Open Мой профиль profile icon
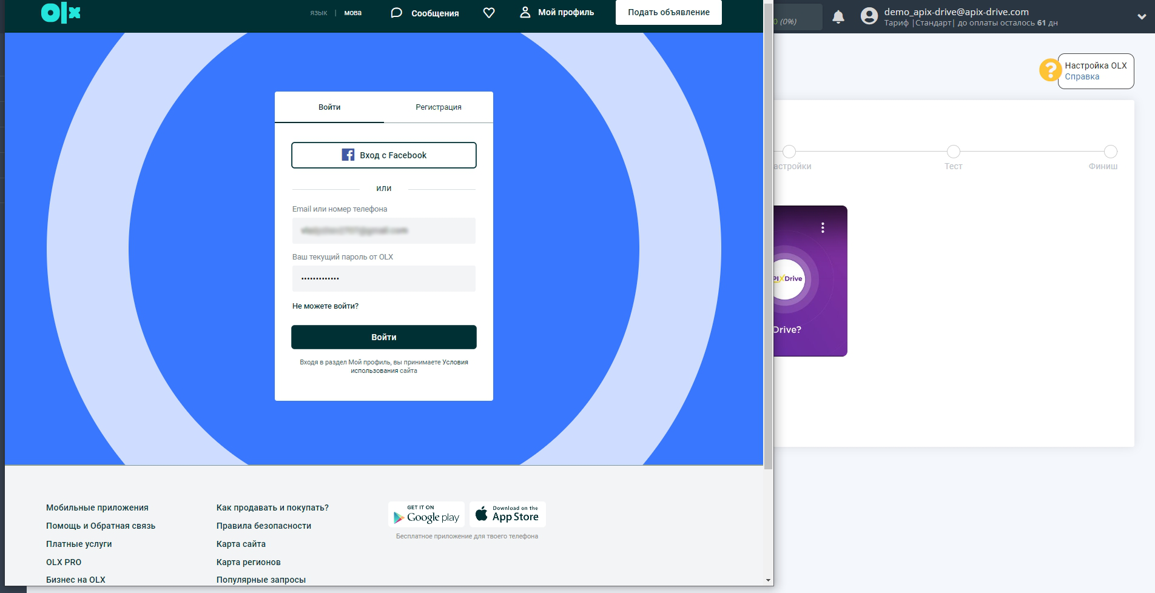The image size is (1155, 593). point(525,12)
